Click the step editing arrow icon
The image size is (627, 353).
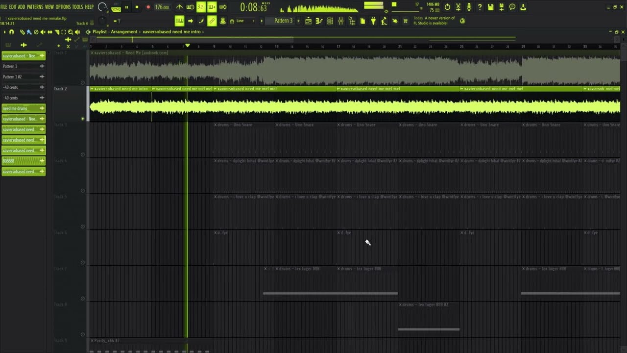(x=191, y=21)
